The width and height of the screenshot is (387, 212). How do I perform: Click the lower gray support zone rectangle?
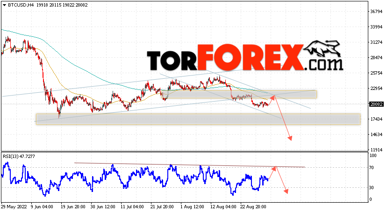click(198, 119)
